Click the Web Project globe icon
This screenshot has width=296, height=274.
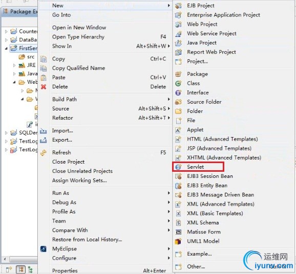coord(178,25)
